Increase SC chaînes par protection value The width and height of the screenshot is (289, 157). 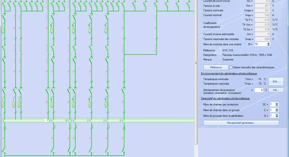tap(277, 103)
